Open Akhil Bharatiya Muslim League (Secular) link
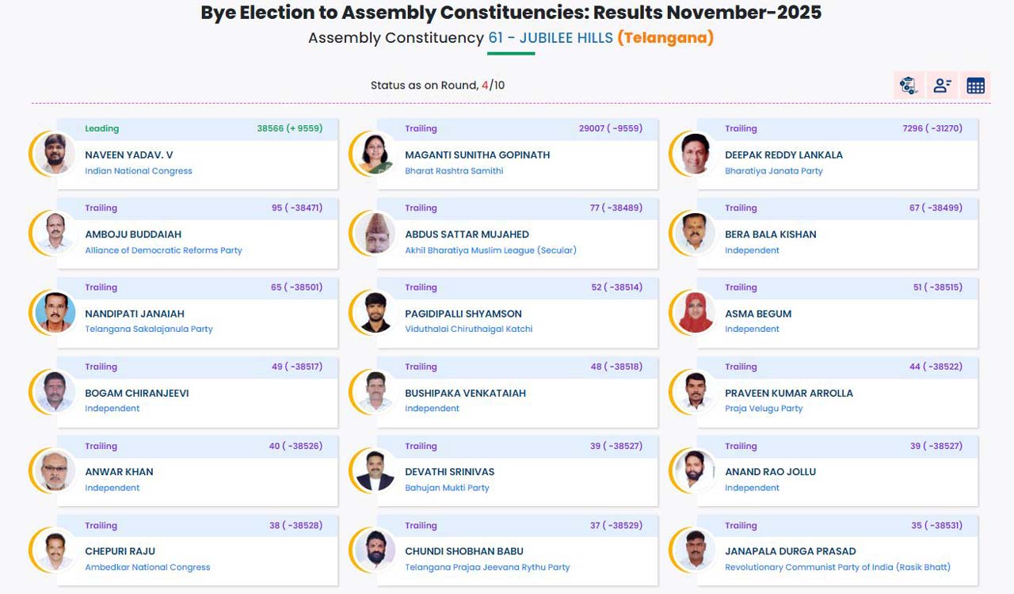The image size is (1014, 594). 490,249
